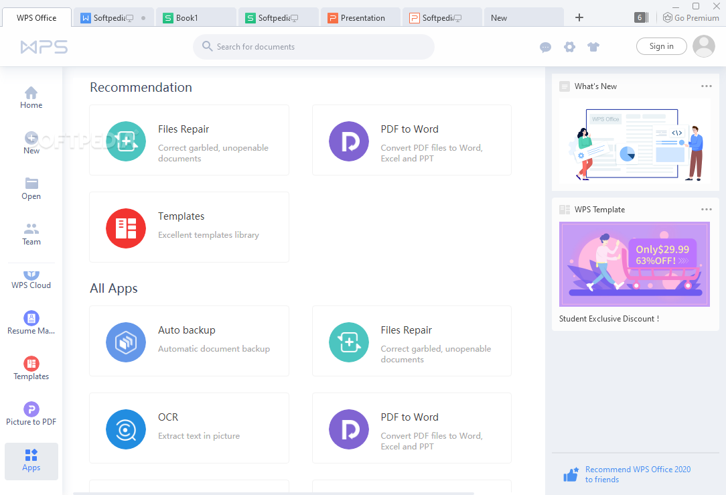The image size is (726, 495).
Task: Open Files Repair under Recommendation
Action: [x=189, y=140]
